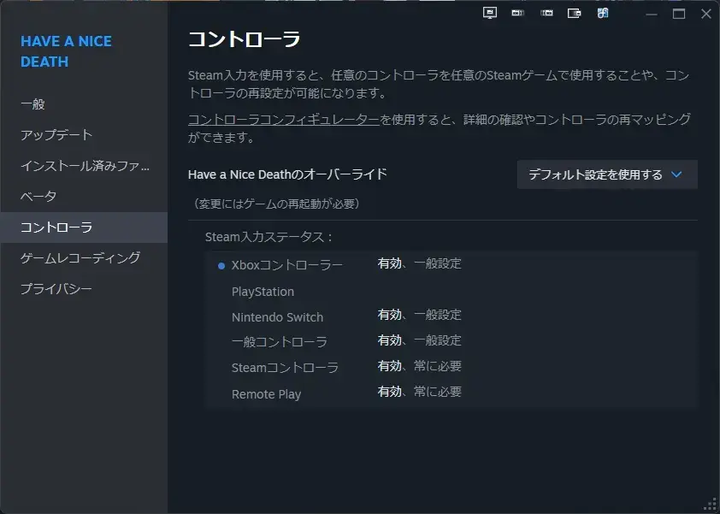The height and width of the screenshot is (514, 720).
Task: Minimize the game properties window
Action: coord(651,15)
